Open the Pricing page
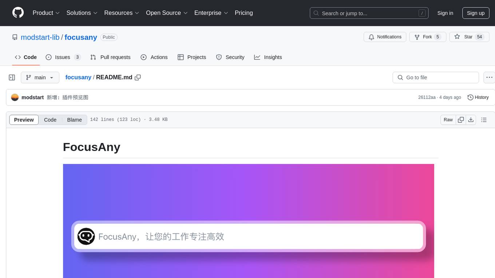The width and height of the screenshot is (495, 278). (244, 13)
